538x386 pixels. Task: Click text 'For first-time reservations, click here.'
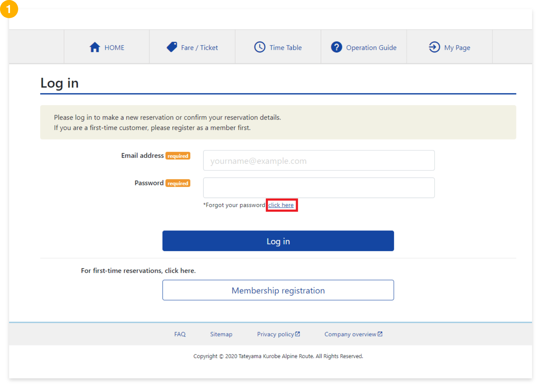pyautogui.click(x=138, y=271)
